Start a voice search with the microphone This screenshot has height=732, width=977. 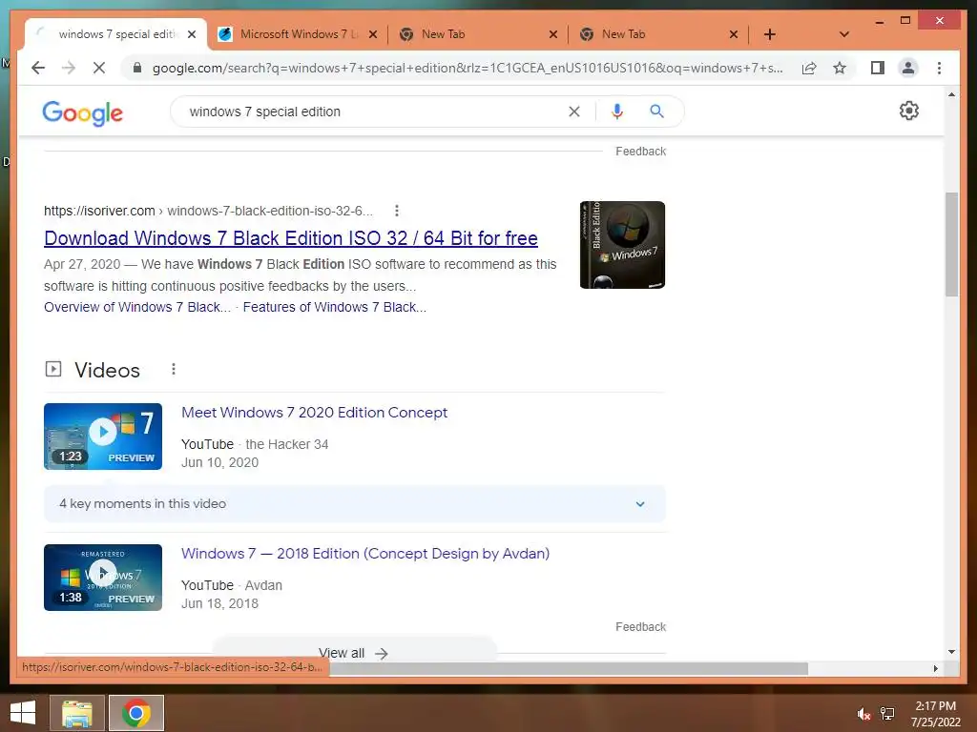pos(617,112)
